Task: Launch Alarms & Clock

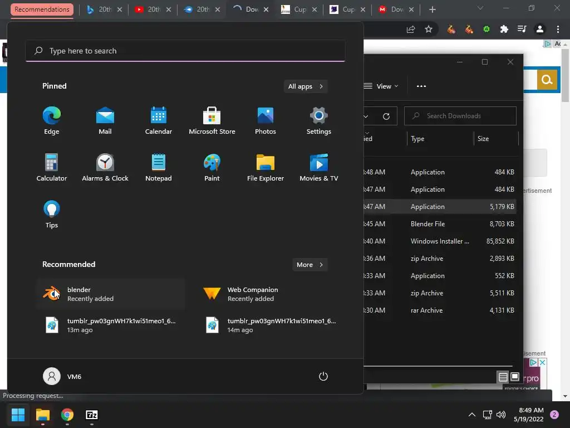Action: coord(105,167)
